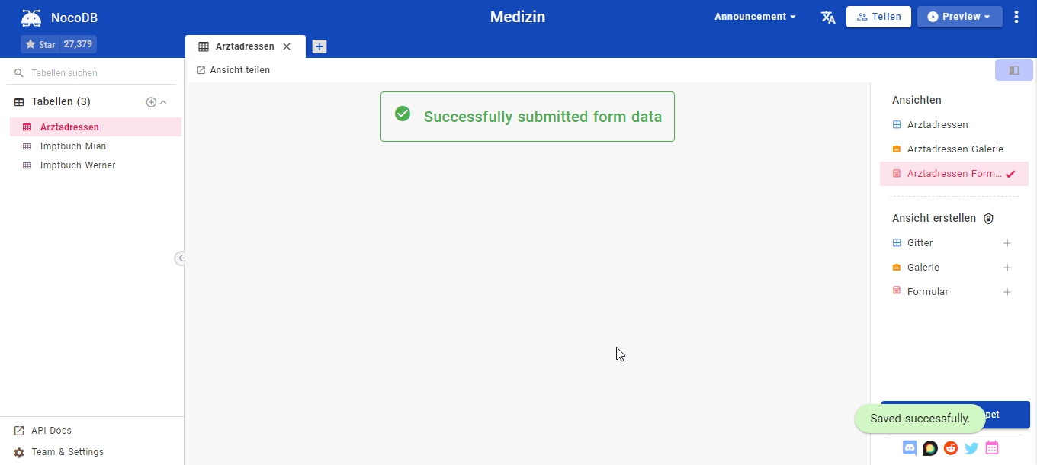Click the Teilen button
Screen dimensions: 1037x465
878,16
